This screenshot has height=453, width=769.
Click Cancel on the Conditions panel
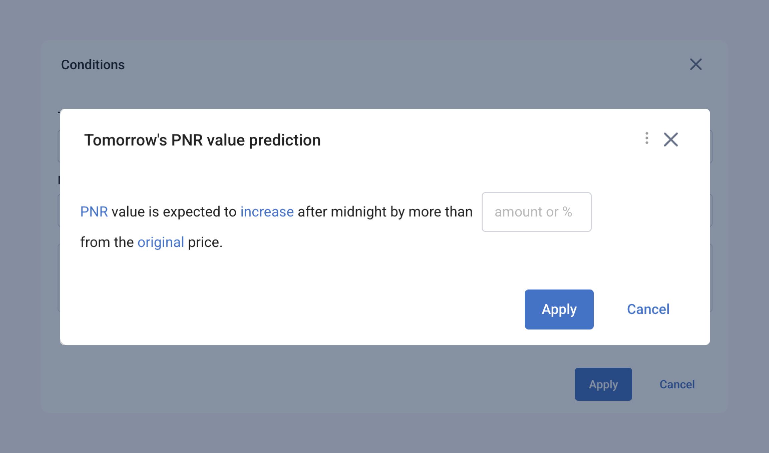[x=677, y=384]
